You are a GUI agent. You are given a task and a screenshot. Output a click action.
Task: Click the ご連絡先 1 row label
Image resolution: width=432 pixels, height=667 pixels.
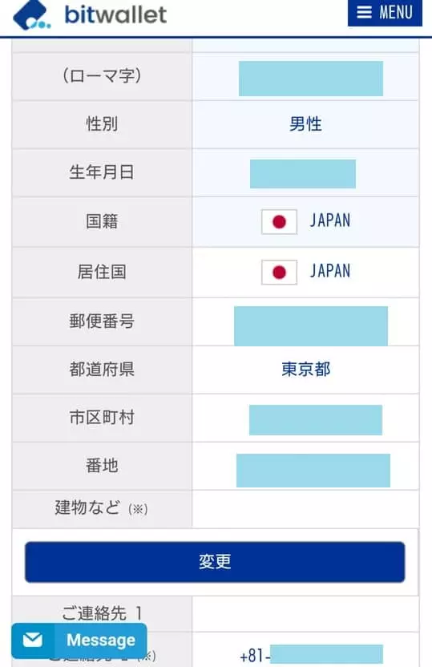[102, 613]
